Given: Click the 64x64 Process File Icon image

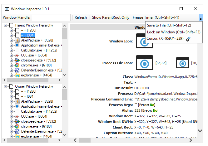Looking at the screenshot, I should click(x=144, y=63).
